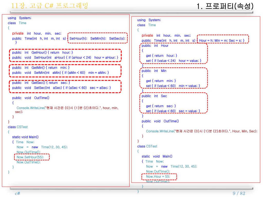Click the line "public int GetMin() { return min; }"

point(41,67)
